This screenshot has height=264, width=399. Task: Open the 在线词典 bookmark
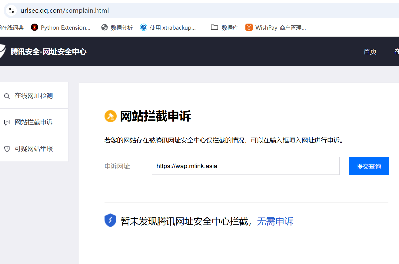click(12, 28)
